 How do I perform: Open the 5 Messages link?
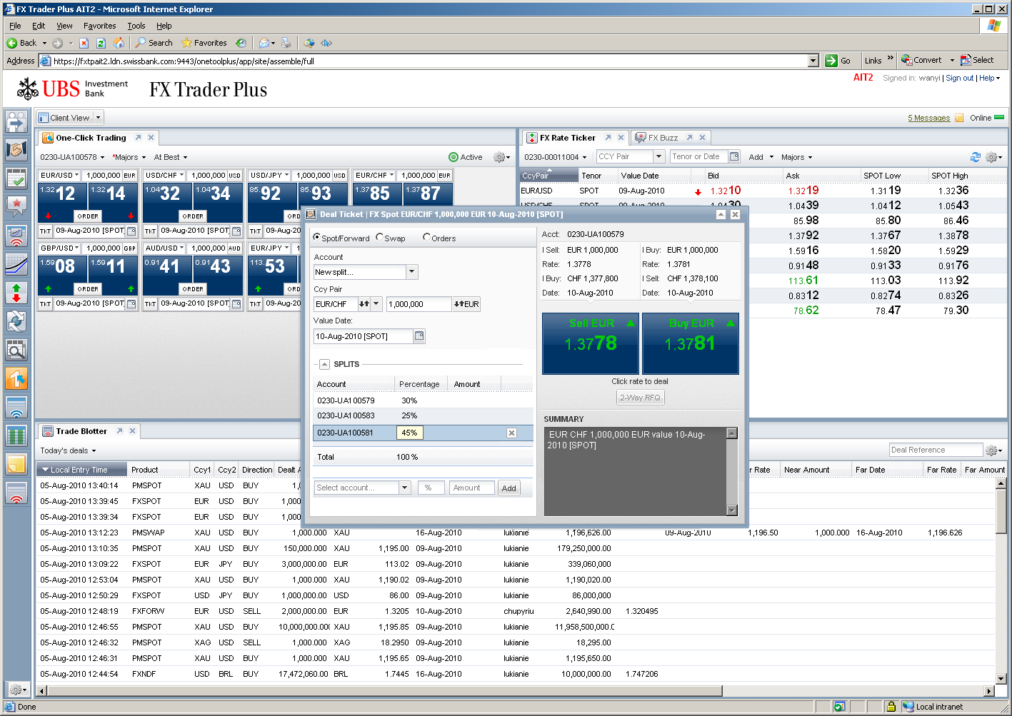928,118
